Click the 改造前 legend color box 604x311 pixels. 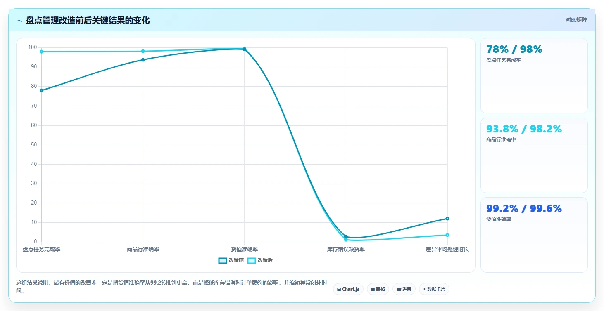(223, 260)
